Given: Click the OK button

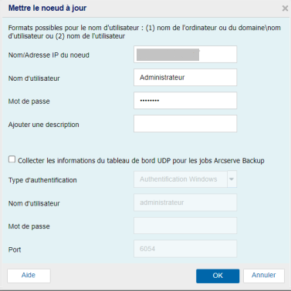Looking at the screenshot, I should 218,276.
